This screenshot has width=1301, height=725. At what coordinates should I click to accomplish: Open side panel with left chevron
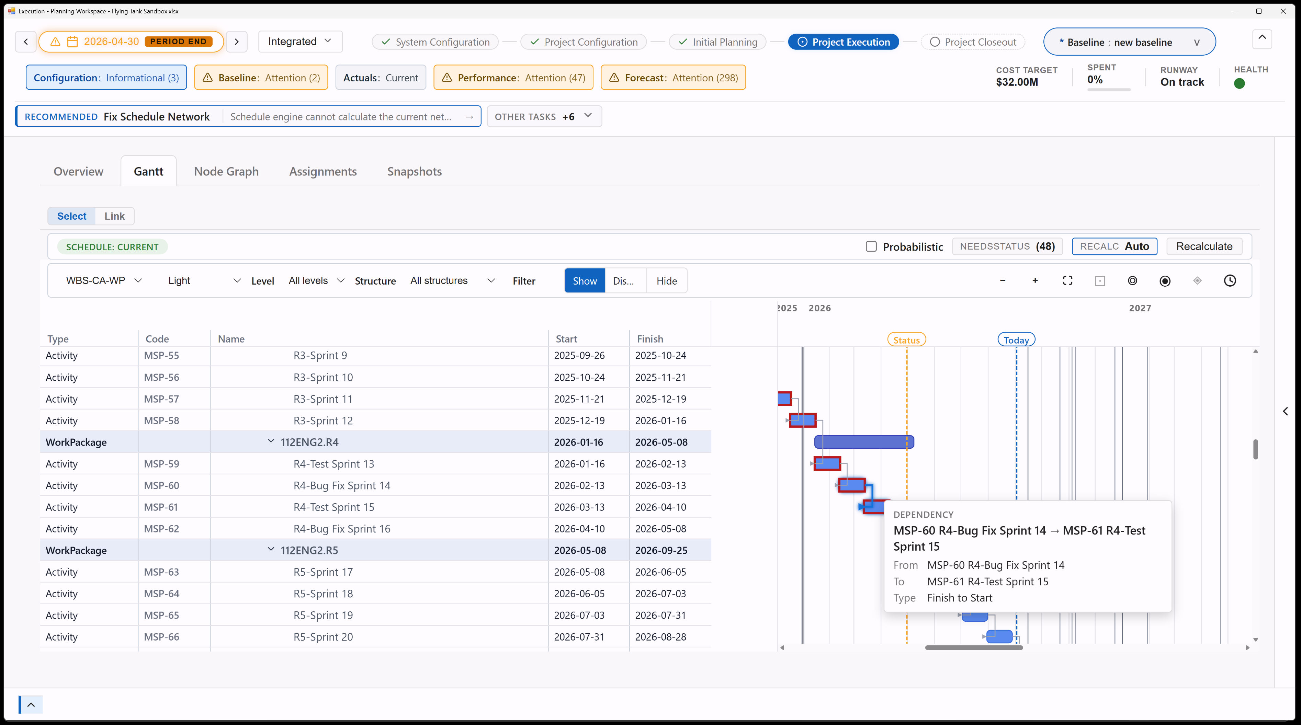[x=1285, y=412]
